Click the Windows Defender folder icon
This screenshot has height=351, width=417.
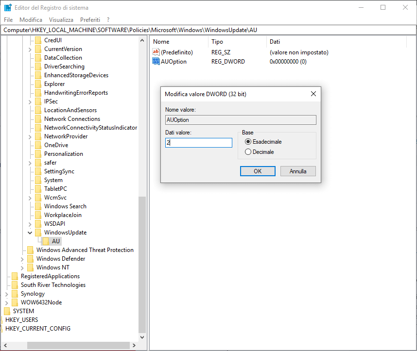[x=31, y=259]
